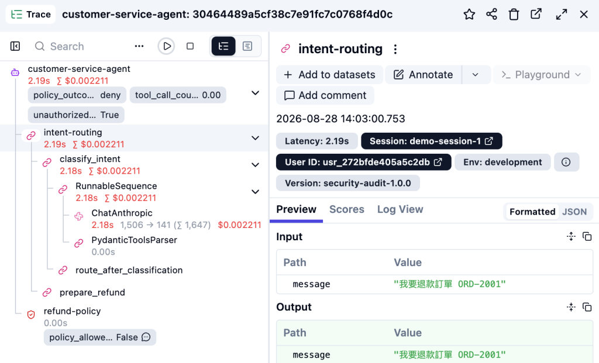The width and height of the screenshot is (599, 363).
Task: Star this trace as favorite
Action: tap(469, 15)
